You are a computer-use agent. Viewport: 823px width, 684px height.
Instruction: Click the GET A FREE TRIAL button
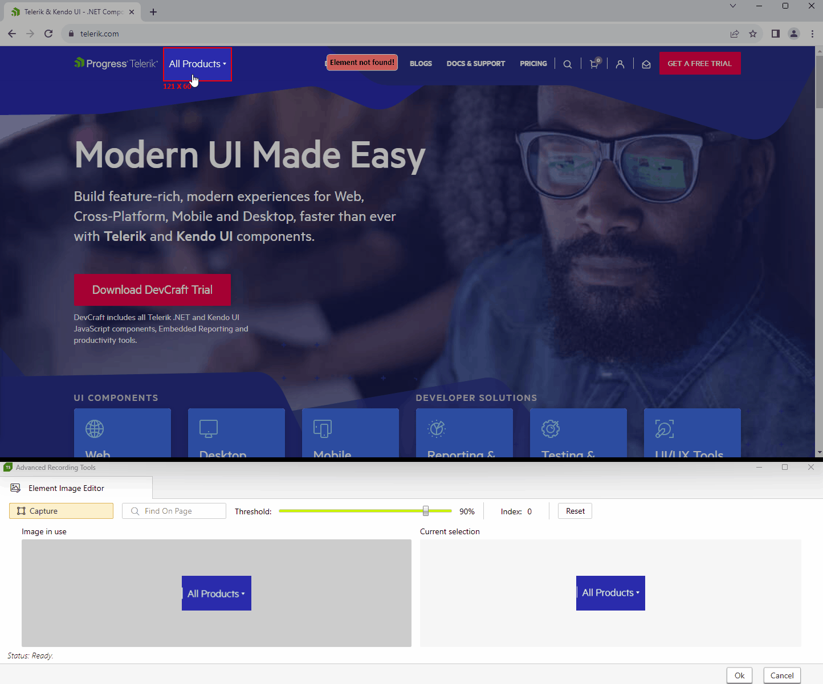click(700, 63)
